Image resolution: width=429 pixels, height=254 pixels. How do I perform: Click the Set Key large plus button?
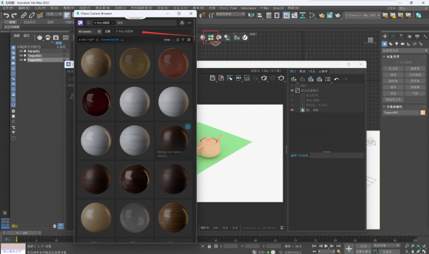(x=348, y=248)
